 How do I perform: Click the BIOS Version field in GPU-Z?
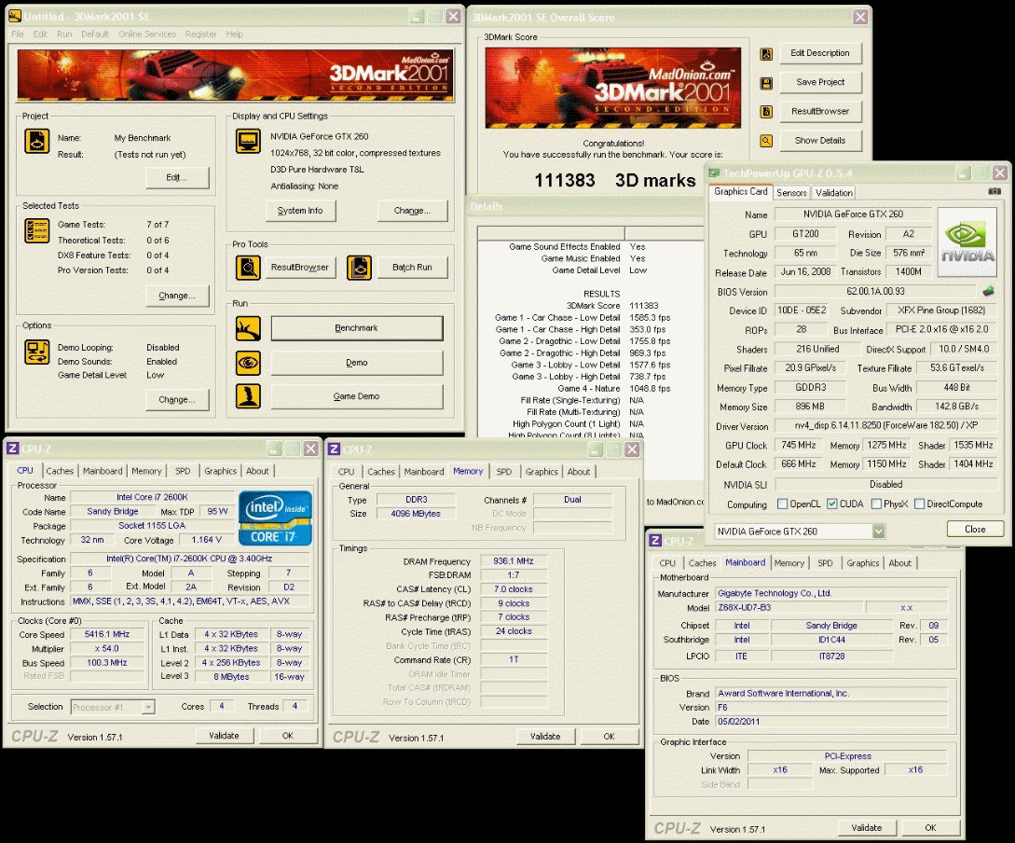(x=875, y=291)
